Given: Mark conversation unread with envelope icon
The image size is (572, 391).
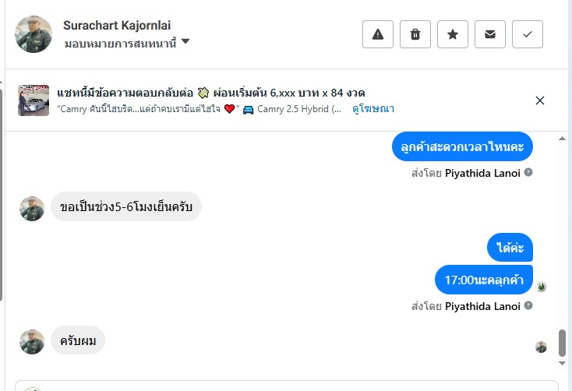Looking at the screenshot, I should 490,34.
